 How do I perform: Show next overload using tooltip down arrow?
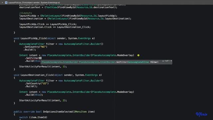(171, 61)
